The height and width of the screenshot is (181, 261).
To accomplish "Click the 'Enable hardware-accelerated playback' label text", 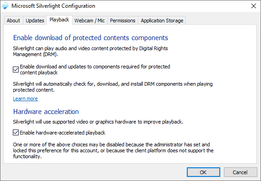I will coord(62,133).
